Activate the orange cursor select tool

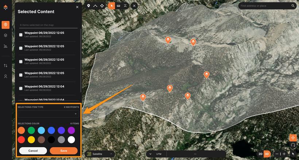coord(112,6)
